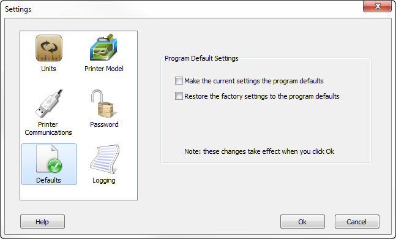Image resolution: width=396 pixels, height=239 pixels.
Task: Click the 'Logging' text label
Action: 104,181
